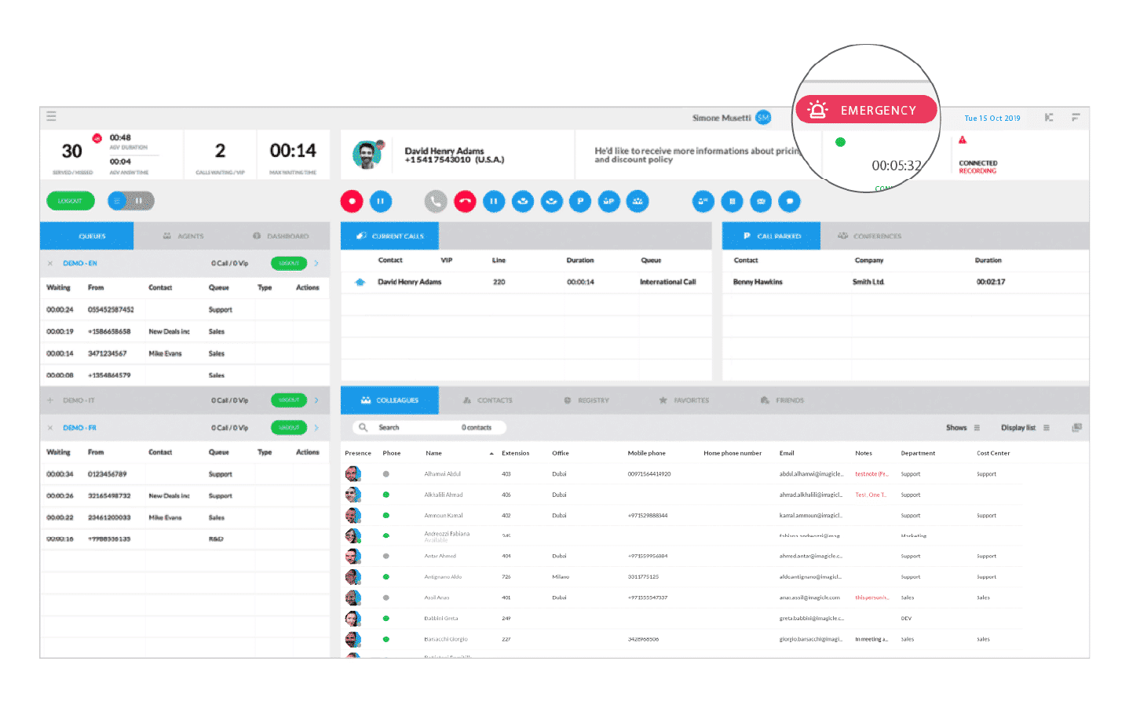Expand the DEMO - IT queue plus icon
This screenshot has height=716, width=1129.
click(x=50, y=400)
